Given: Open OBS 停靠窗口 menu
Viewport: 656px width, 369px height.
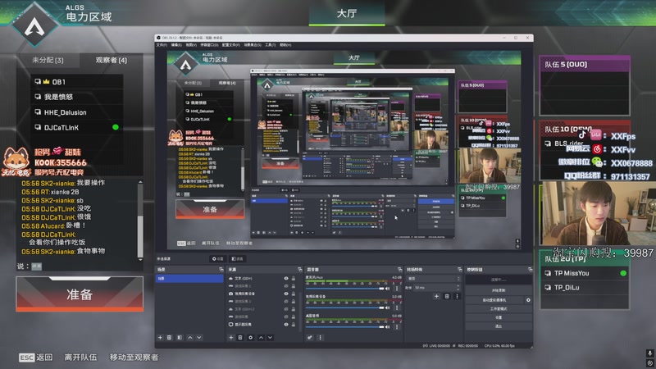Looking at the screenshot, I should point(209,45).
